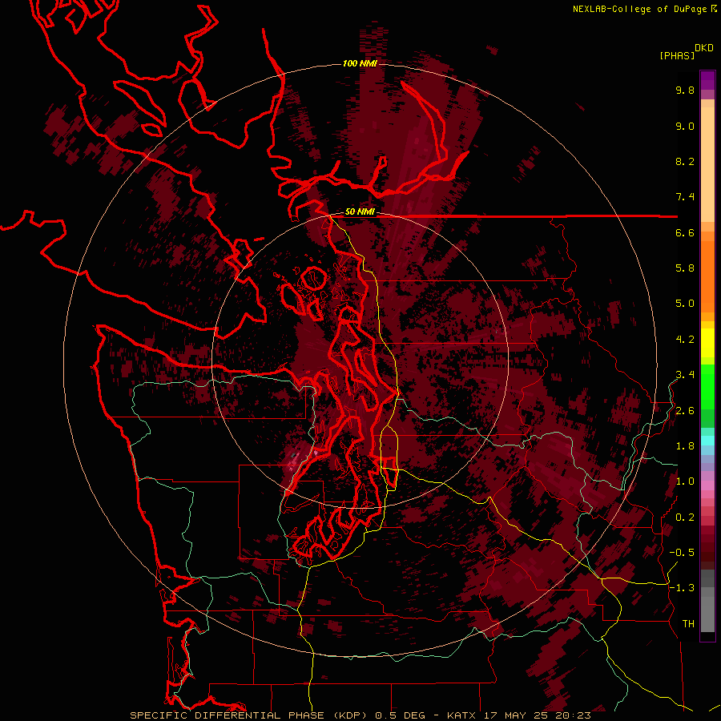Viewport: 721px width, 721px height.
Task: Click the 7.4 value on the color scale
Action: pos(685,197)
